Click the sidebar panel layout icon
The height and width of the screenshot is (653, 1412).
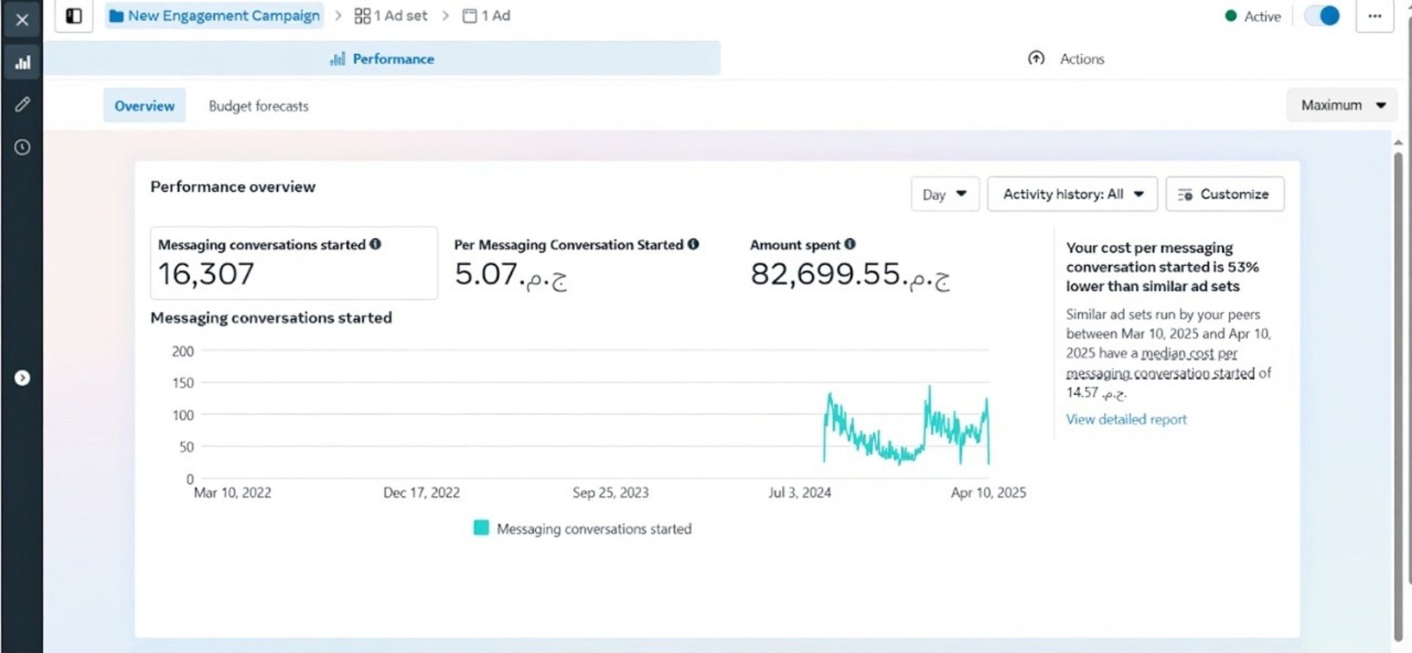(74, 16)
